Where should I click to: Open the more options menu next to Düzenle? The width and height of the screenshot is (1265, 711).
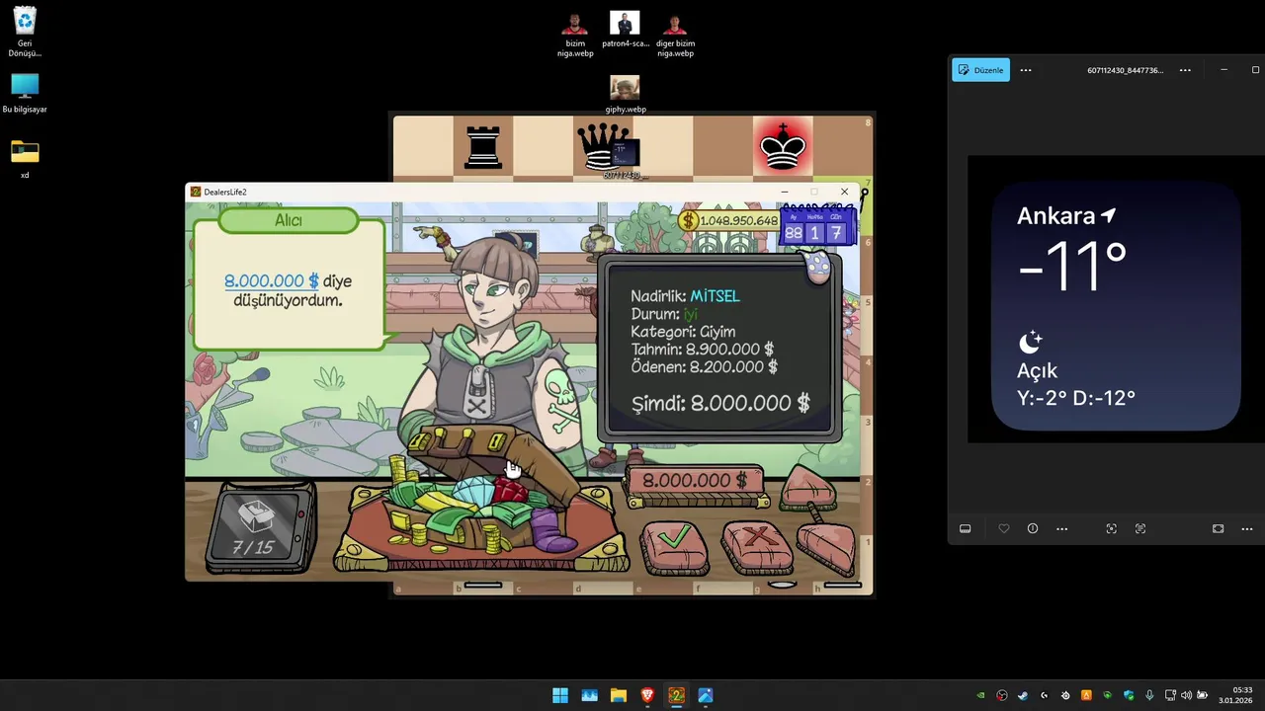(1026, 70)
